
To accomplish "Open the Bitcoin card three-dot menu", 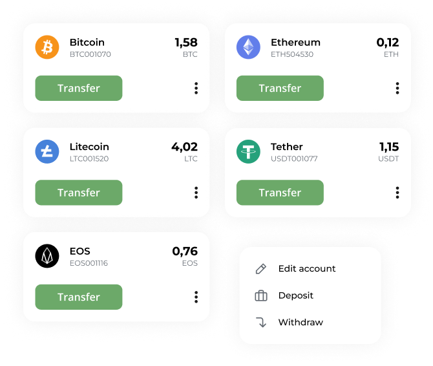I will pyautogui.click(x=196, y=88).
